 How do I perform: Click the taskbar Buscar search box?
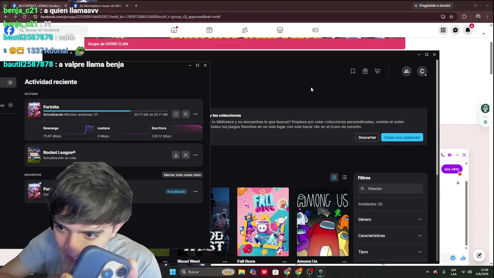click(207, 272)
